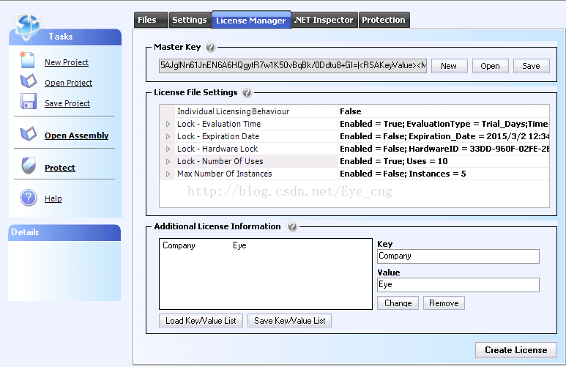
Task: Click the Open Project folder icon
Action: tap(29, 81)
